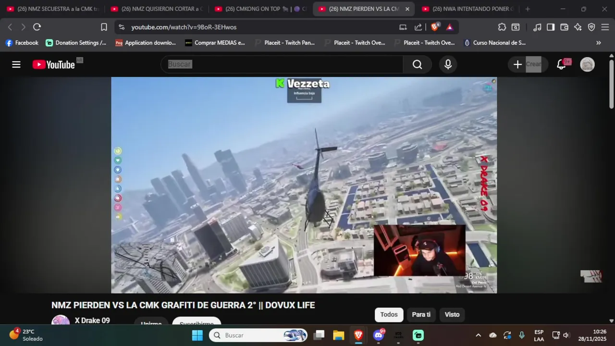This screenshot has height=346, width=615.
Task: Switch to the CMKONG ON TOP tab
Action: 260,9
